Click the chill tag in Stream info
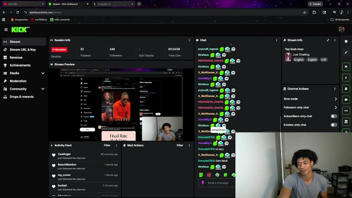The width and height of the screenshot is (352, 198). [x=324, y=60]
